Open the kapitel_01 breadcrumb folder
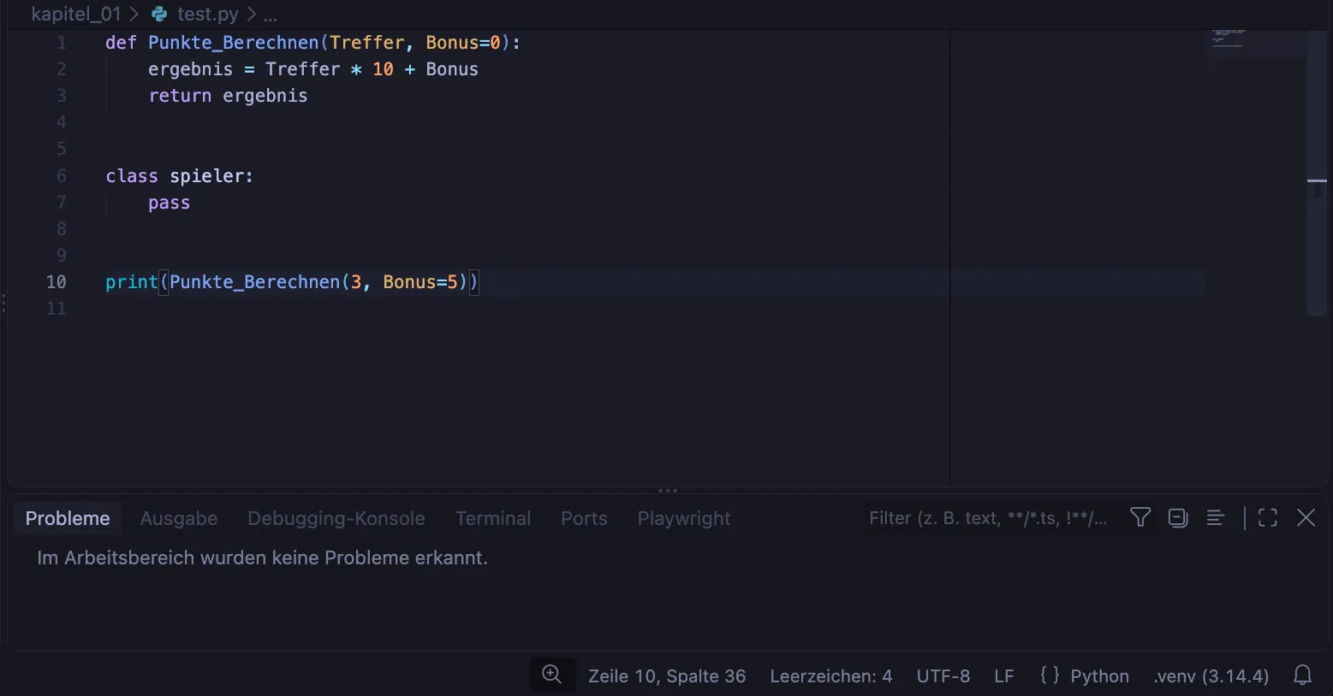Image resolution: width=1333 pixels, height=696 pixels. [76, 14]
